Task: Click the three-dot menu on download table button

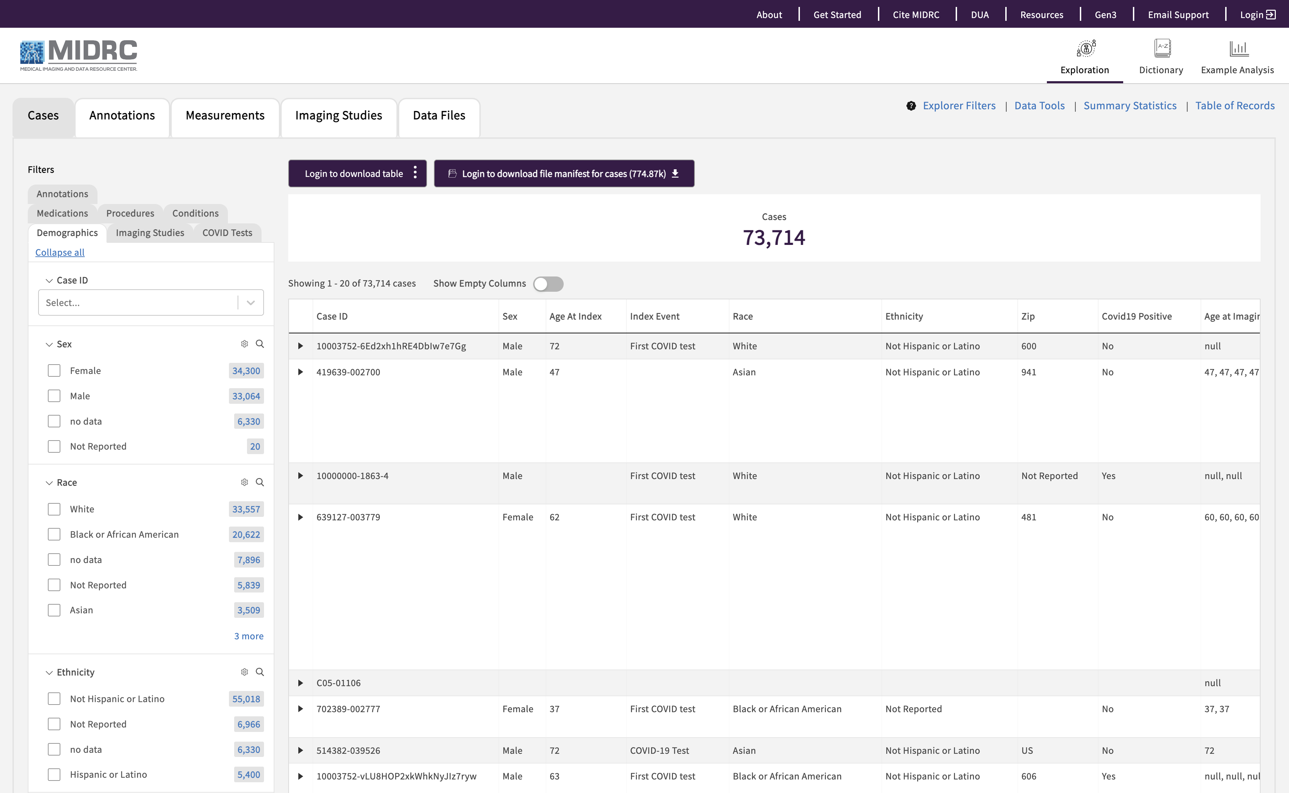Action: point(415,173)
